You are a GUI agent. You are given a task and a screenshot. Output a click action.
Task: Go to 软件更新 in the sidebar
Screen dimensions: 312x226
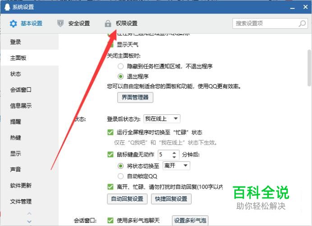click(x=29, y=185)
